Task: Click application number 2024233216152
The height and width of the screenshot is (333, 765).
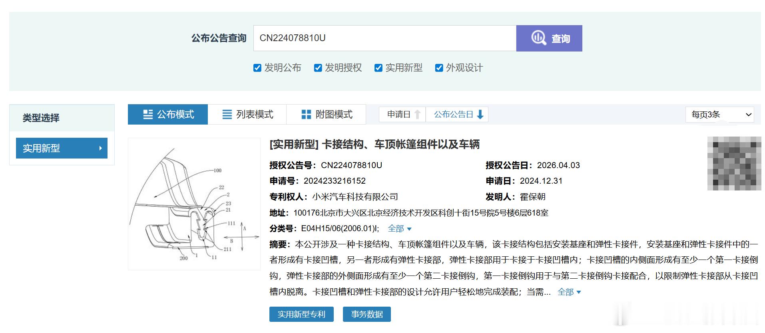Action: coord(335,181)
